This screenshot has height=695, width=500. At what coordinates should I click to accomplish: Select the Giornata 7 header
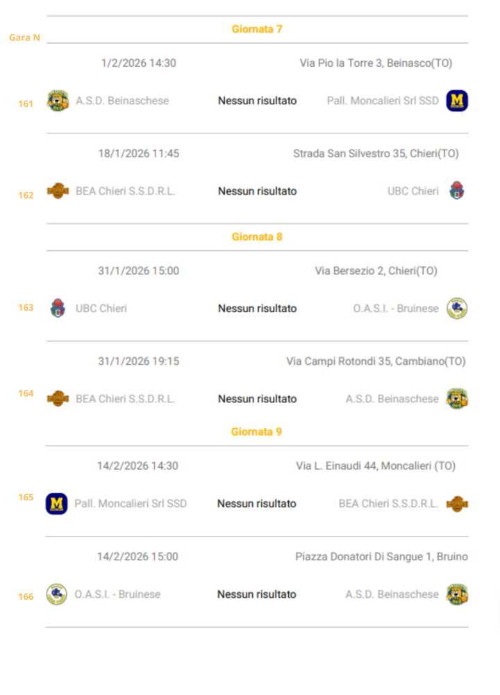[257, 29]
